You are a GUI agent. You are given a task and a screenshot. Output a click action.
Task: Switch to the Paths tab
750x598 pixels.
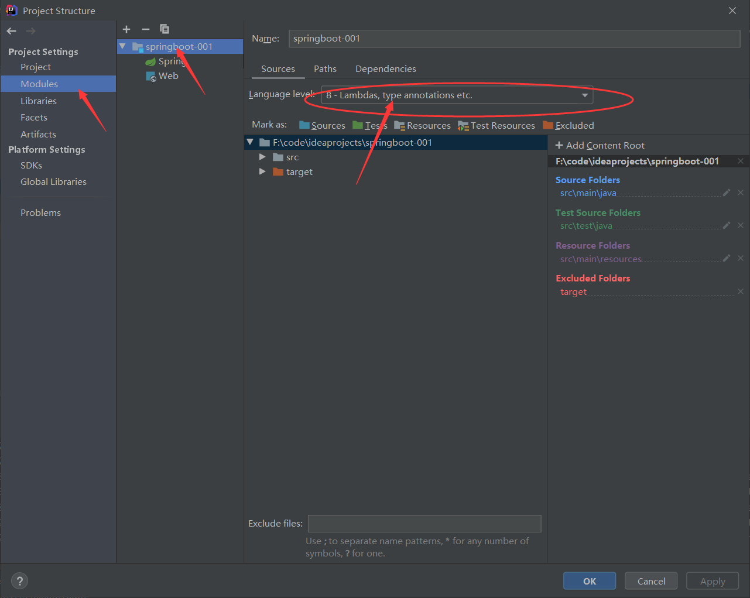tap(325, 69)
